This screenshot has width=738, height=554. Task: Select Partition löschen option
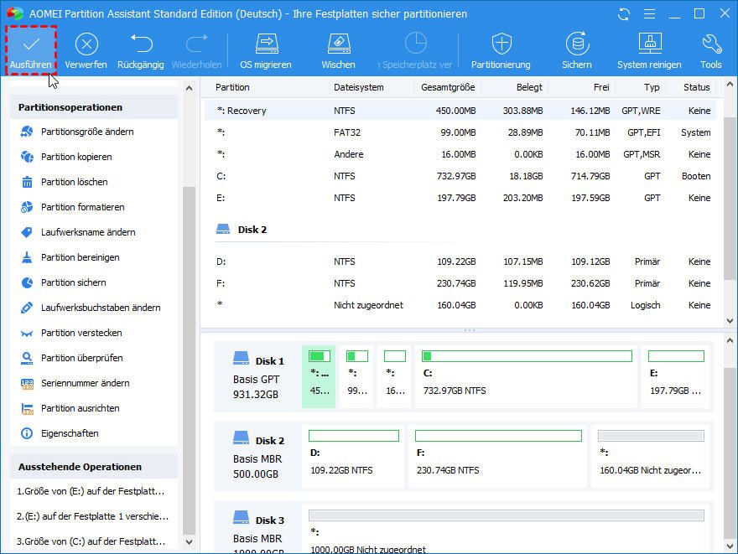coord(74,182)
